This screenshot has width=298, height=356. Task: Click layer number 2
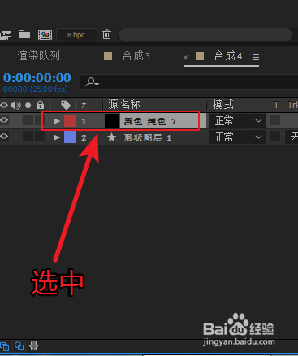pos(84,138)
